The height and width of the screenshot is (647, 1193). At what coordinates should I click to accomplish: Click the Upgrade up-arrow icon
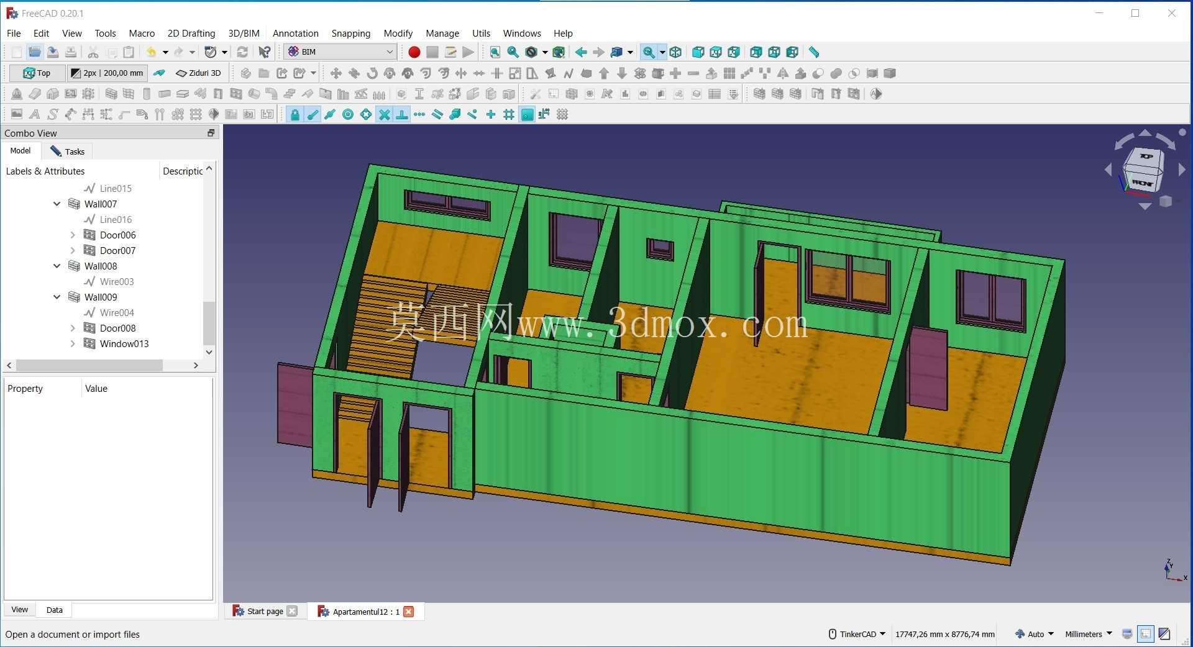point(604,73)
